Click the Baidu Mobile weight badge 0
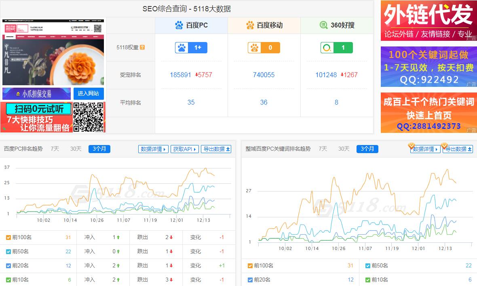This screenshot has width=477, height=286. [264, 48]
